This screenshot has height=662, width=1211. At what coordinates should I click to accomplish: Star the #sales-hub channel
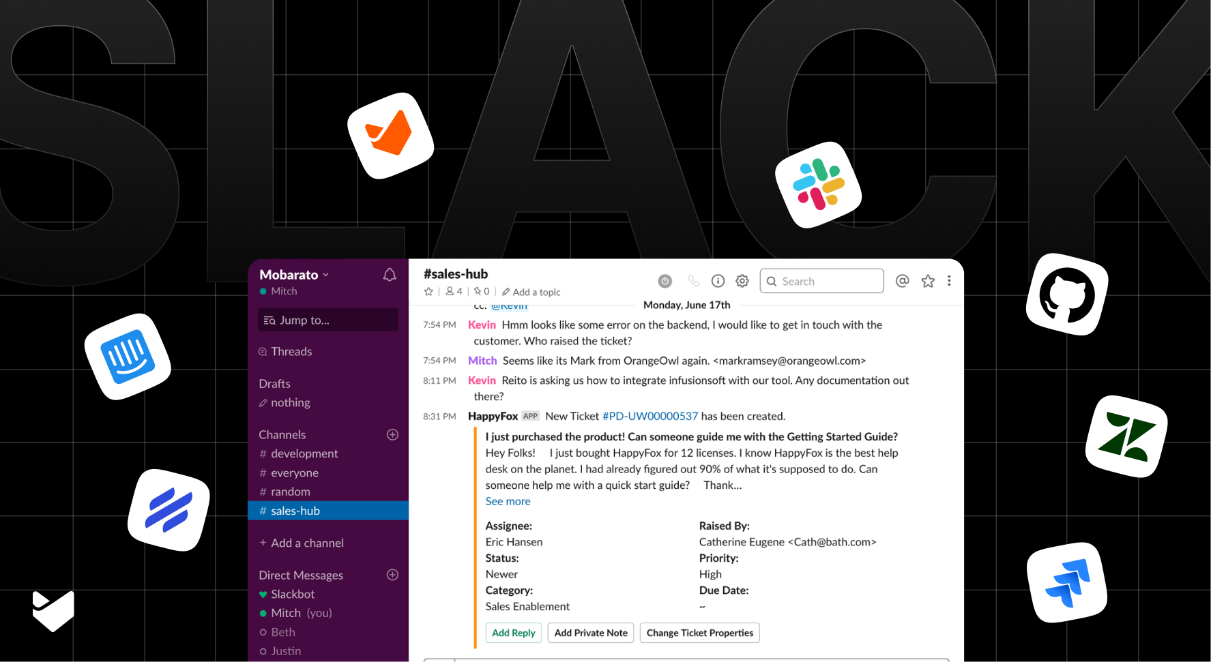pyautogui.click(x=428, y=291)
